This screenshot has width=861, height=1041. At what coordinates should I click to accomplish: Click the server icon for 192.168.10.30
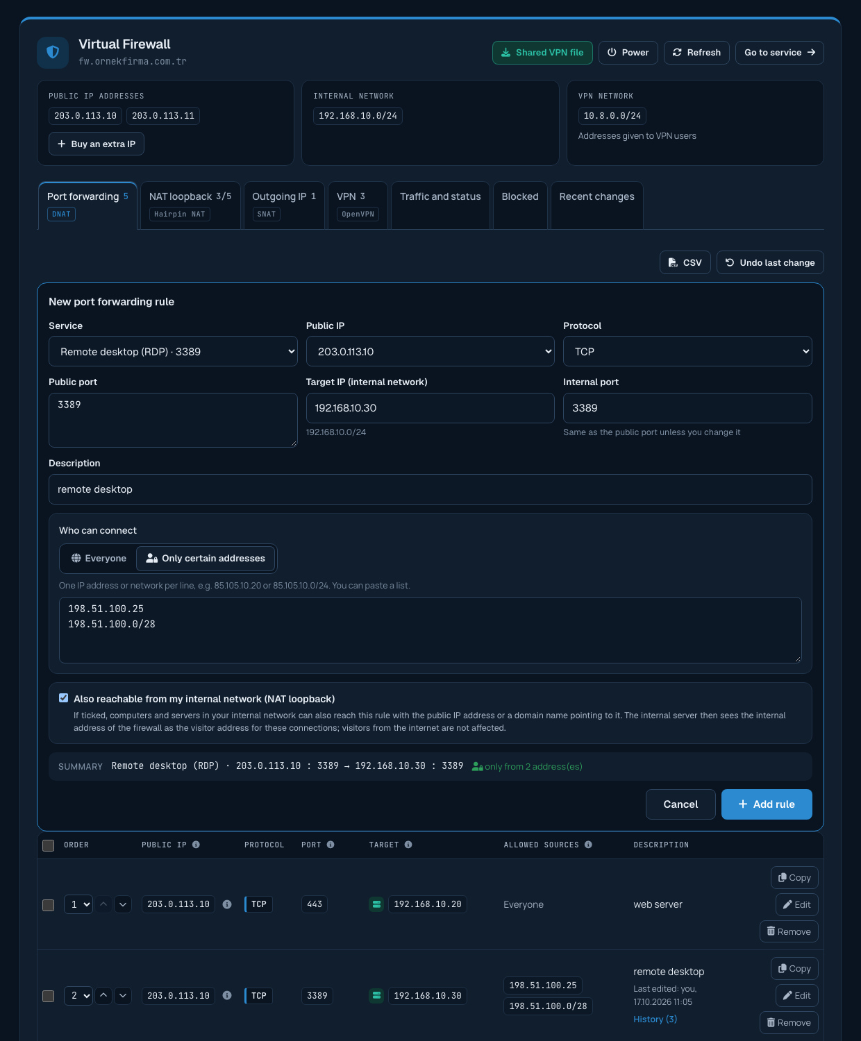(x=376, y=995)
